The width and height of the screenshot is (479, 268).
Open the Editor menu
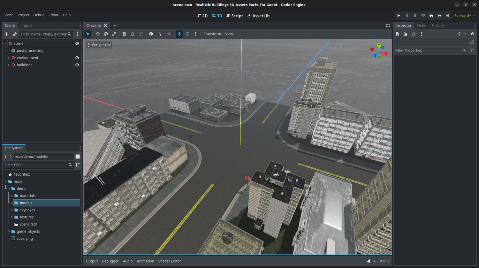(53, 15)
